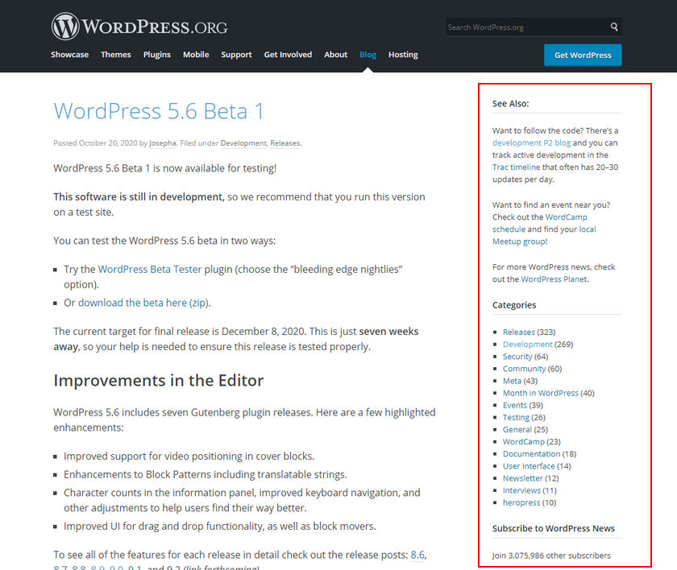Screen dimensions: 677x570
Task: Click the Get WordPress button
Action: click(583, 56)
